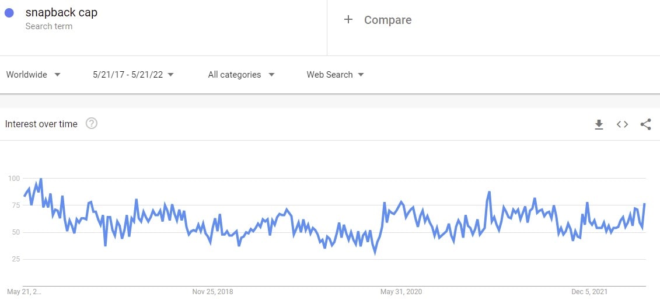Click the share icon for the chart
660x307 pixels.
click(645, 124)
